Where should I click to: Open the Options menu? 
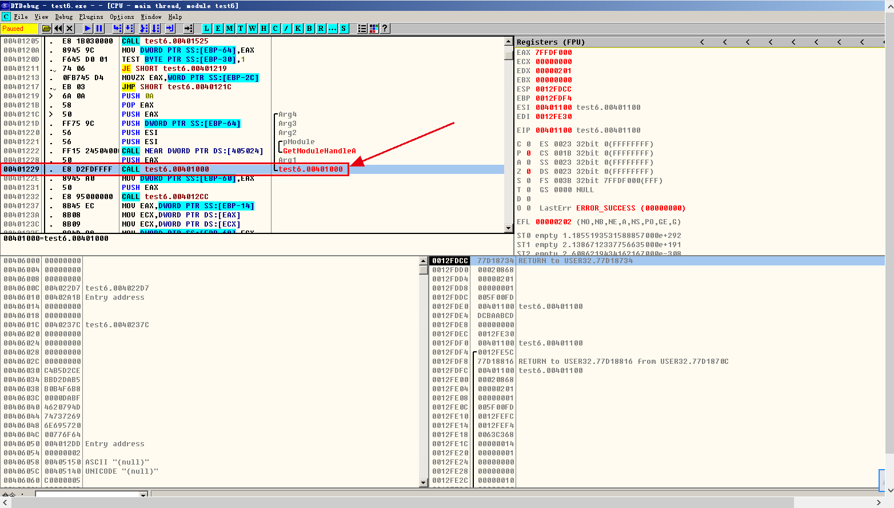pos(122,17)
